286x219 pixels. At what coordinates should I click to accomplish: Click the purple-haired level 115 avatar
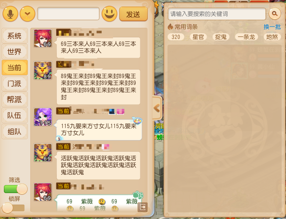[x=43, y=117]
